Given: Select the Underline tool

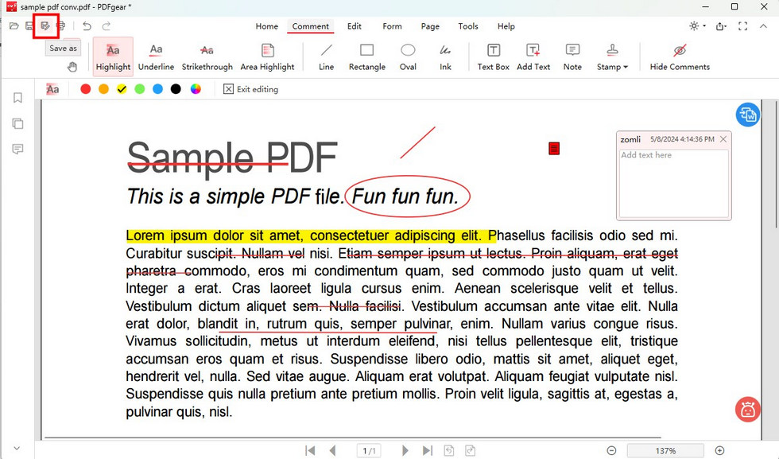Looking at the screenshot, I should 156,56.
